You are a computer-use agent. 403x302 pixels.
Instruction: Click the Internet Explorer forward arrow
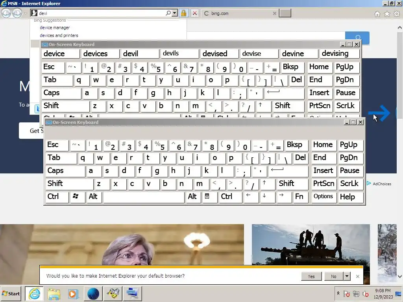pos(17,13)
